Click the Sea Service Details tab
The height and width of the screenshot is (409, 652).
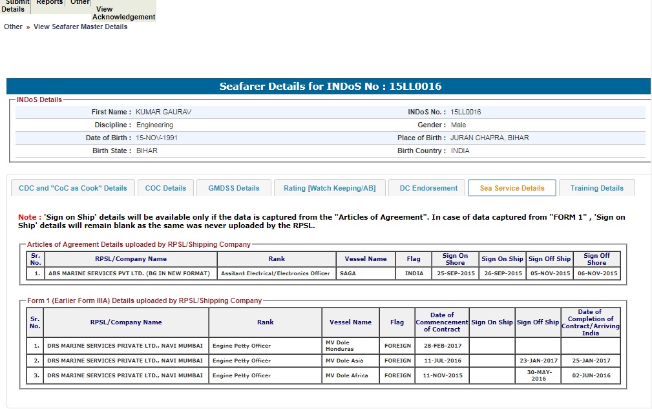point(512,188)
